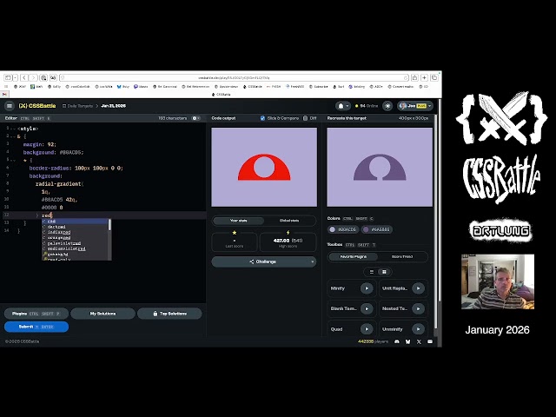Run the Quad plugin play button
Viewport: 556px width, 417px height.
[x=367, y=329]
